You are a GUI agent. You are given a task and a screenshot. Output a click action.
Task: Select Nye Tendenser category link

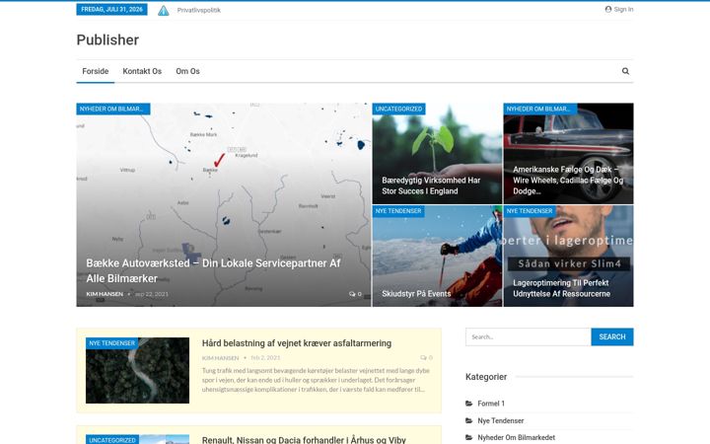point(501,420)
